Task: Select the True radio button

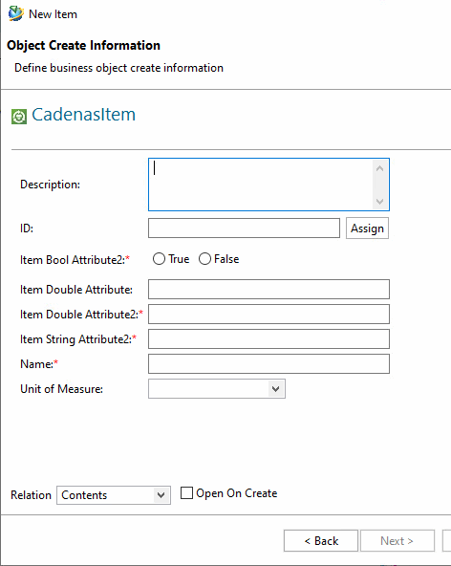Action: tap(159, 259)
